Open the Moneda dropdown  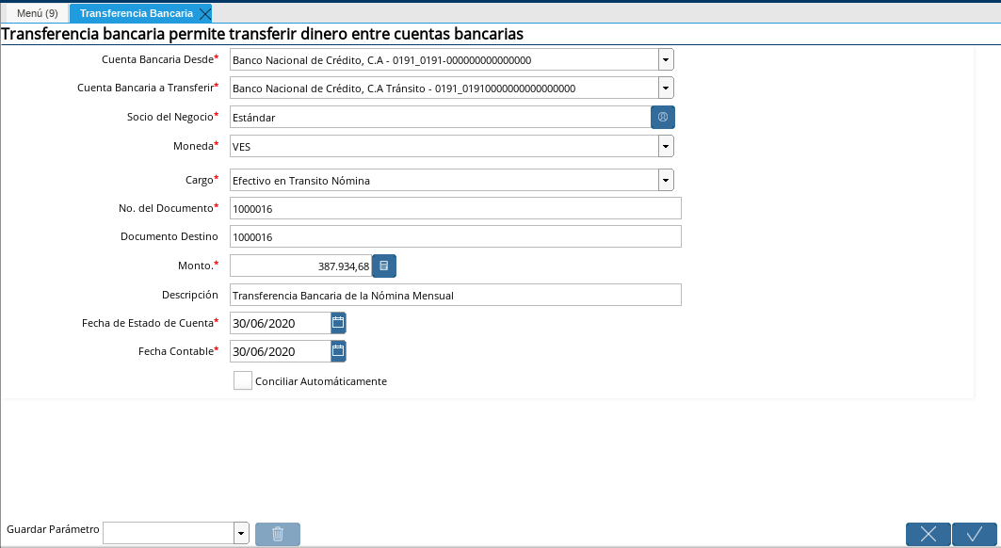pyautogui.click(x=667, y=146)
